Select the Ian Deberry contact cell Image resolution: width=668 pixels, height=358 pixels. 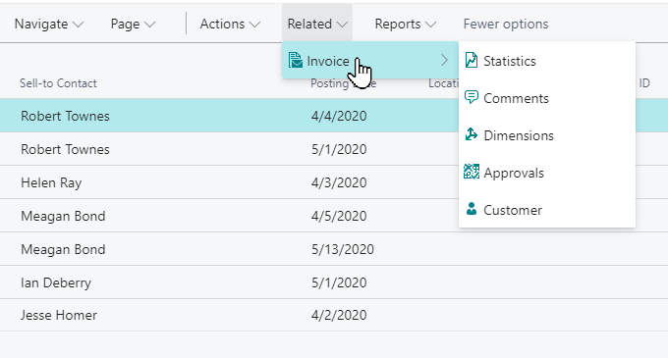[56, 282]
